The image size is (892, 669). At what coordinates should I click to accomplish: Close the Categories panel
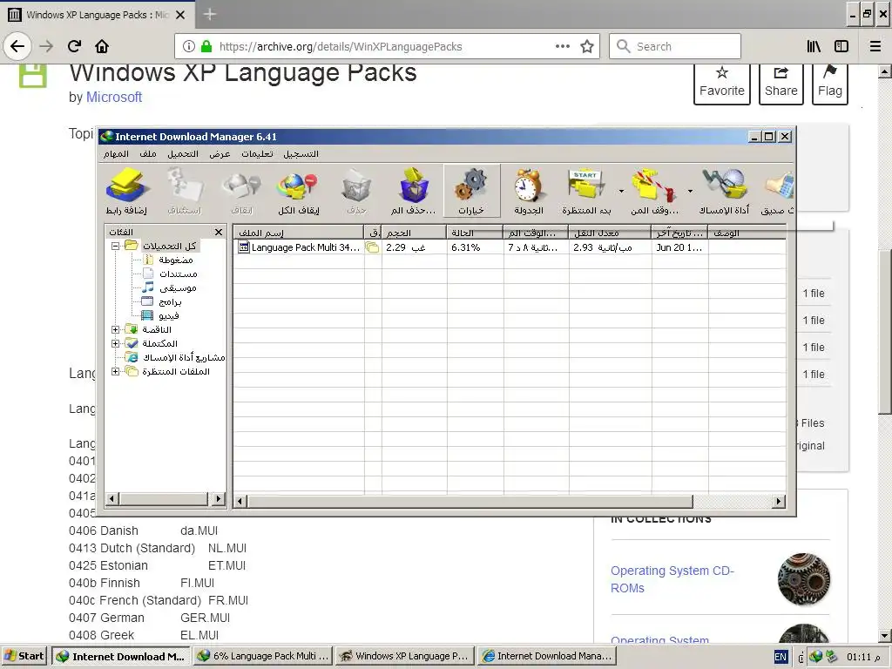click(219, 232)
